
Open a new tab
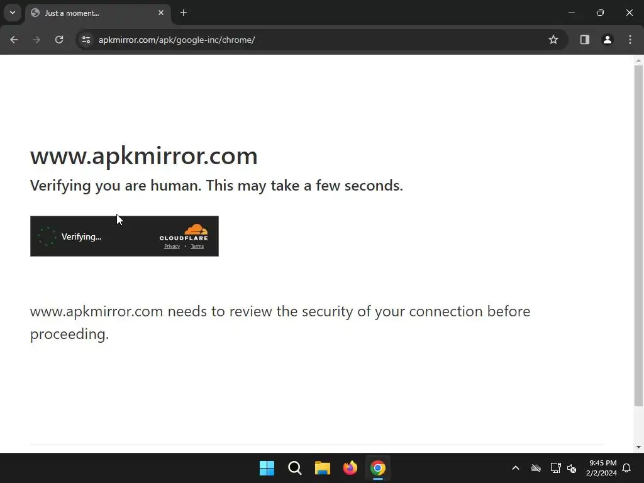[x=184, y=13]
